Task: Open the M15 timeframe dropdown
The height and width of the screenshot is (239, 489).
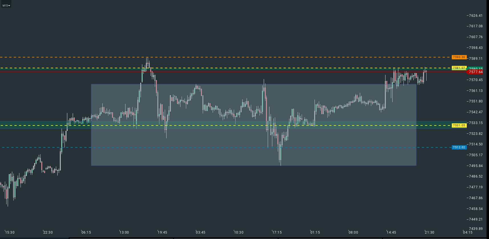Action: (6, 5)
